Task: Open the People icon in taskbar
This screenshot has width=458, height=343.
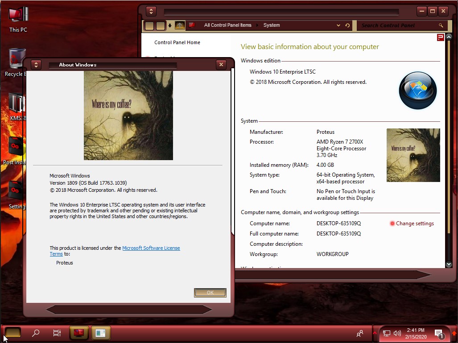Action: [x=359, y=333]
